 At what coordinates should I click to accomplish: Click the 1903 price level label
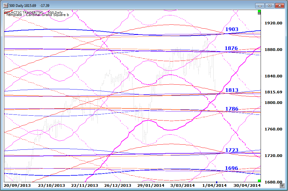pyautogui.click(x=232, y=29)
